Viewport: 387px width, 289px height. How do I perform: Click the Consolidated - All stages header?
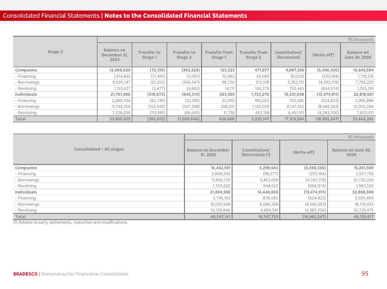pos(99,149)
